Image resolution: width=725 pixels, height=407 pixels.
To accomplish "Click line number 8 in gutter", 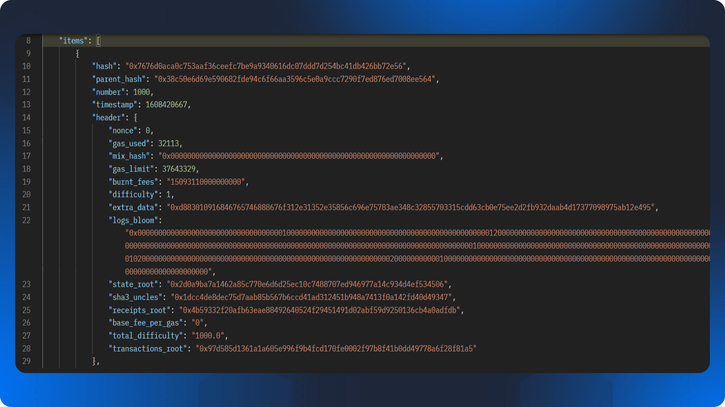I will click(x=28, y=41).
